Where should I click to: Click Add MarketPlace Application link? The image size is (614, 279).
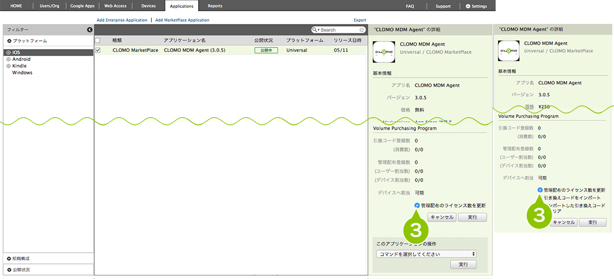[x=183, y=20]
